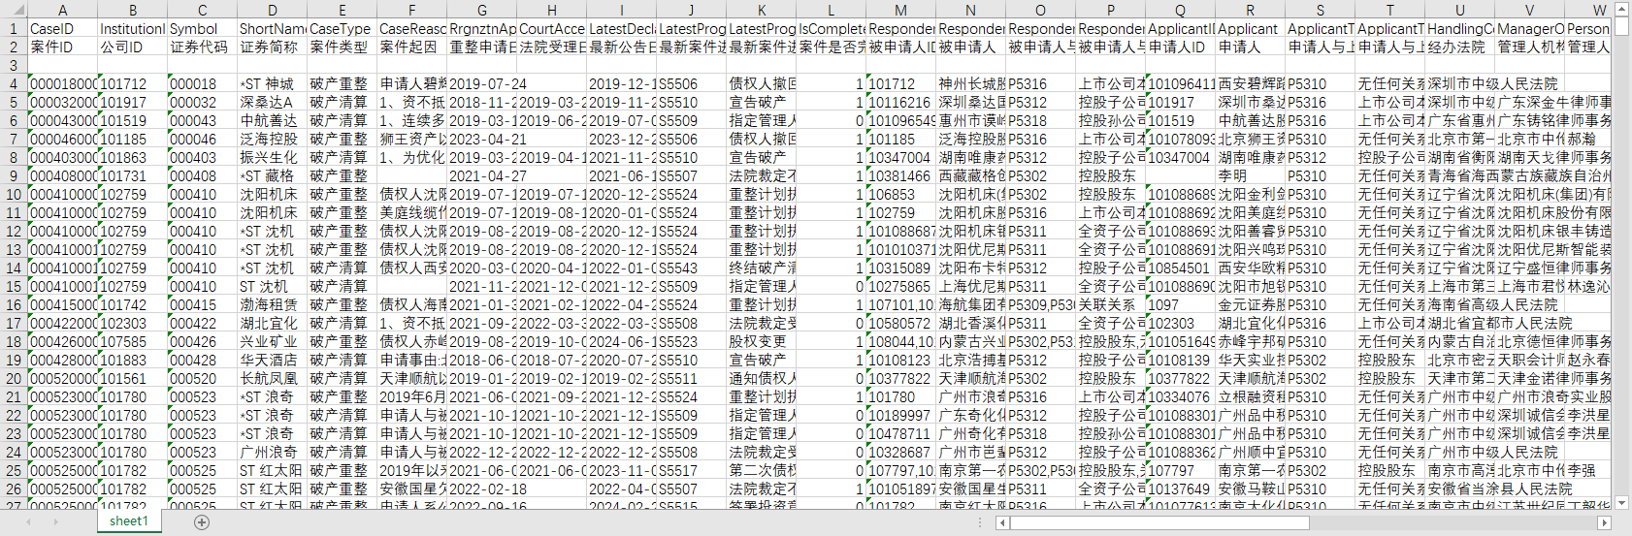This screenshot has height=536, width=1632.
Task: Select row 3 header
Action: [x=14, y=65]
